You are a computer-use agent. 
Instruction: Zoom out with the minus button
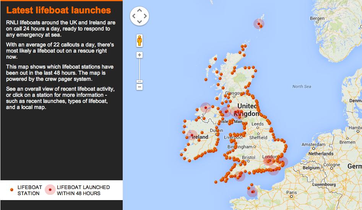140,87
